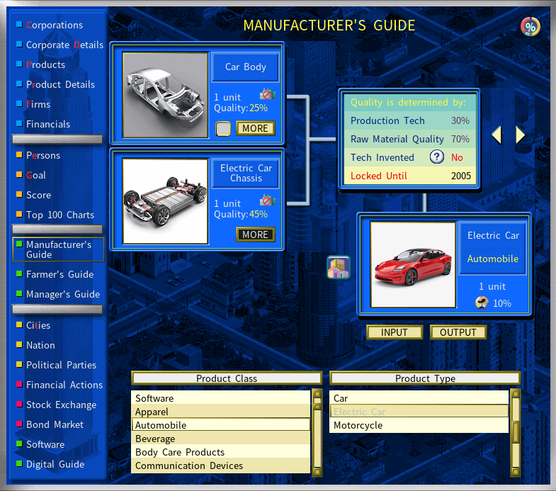Click MORE for Car Body

coord(255,128)
